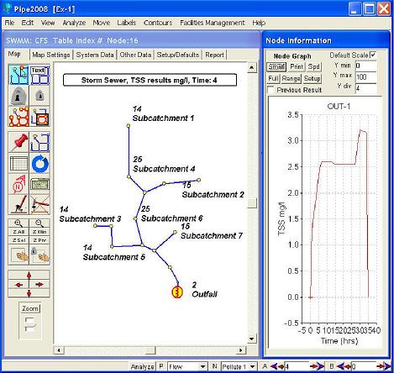The height and width of the screenshot is (373, 394).
Task: Open the table grid icon
Action: 18,163
